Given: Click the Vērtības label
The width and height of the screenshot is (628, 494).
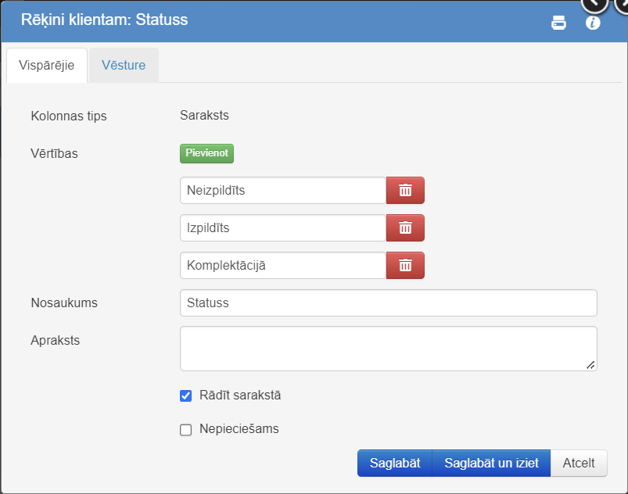Looking at the screenshot, I should [54, 153].
